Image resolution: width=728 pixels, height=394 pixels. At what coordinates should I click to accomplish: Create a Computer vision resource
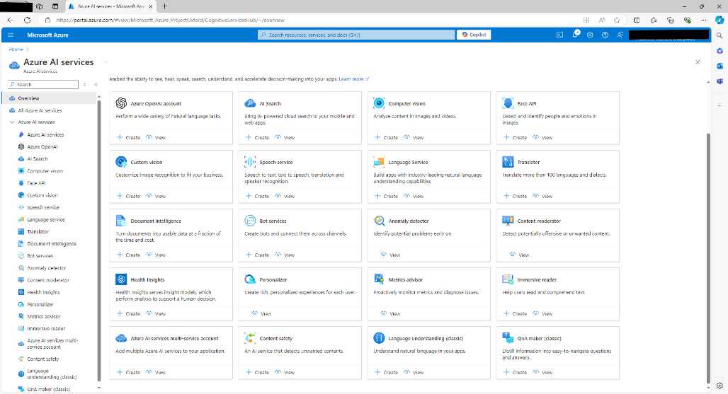tap(386, 137)
